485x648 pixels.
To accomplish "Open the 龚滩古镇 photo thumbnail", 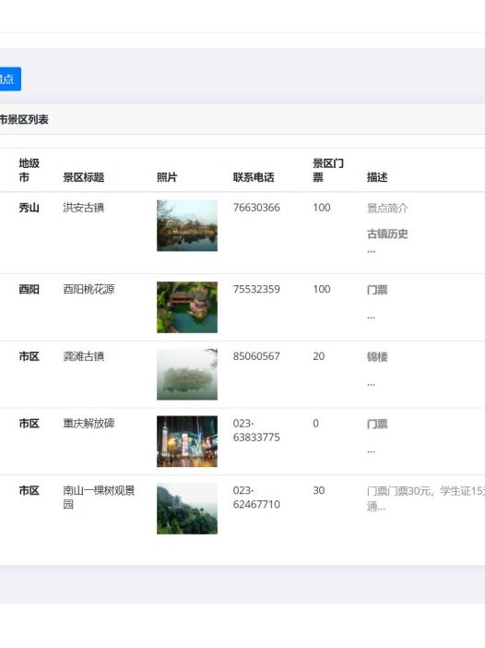I will (187, 375).
